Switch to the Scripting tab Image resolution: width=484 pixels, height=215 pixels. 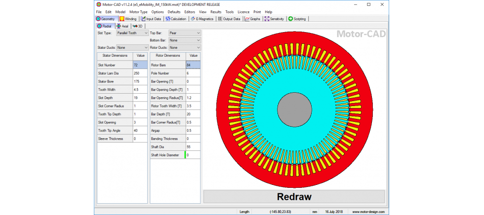tap(297, 19)
